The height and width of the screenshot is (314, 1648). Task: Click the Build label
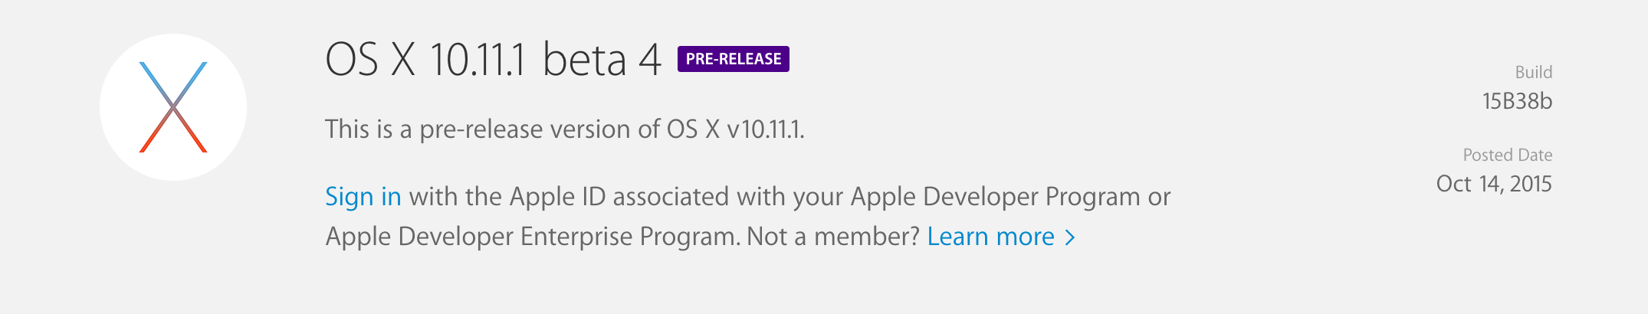point(1533,72)
